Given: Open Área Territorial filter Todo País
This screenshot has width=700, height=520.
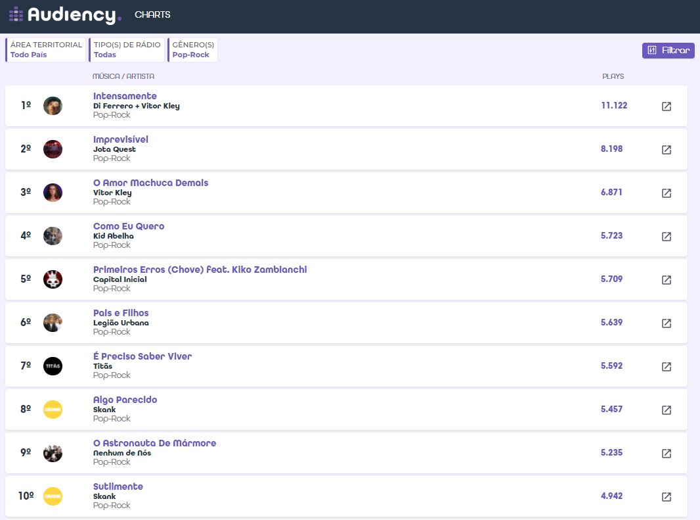Looking at the screenshot, I should (x=45, y=49).
